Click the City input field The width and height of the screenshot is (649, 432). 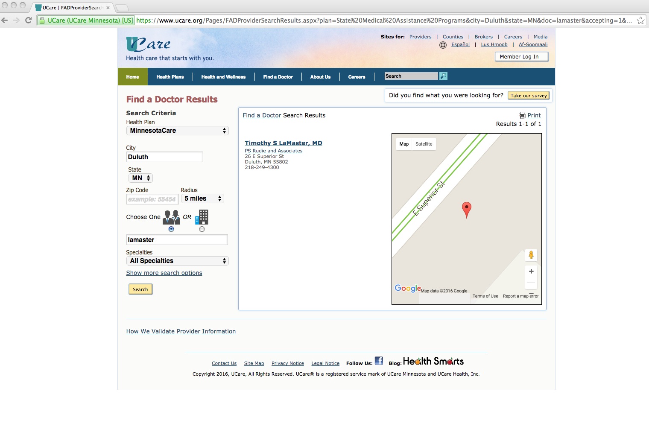pyautogui.click(x=165, y=157)
